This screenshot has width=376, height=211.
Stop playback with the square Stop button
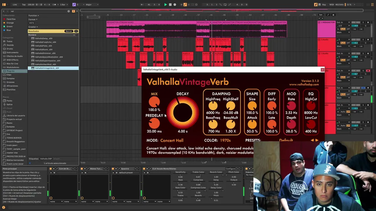click(x=170, y=4)
